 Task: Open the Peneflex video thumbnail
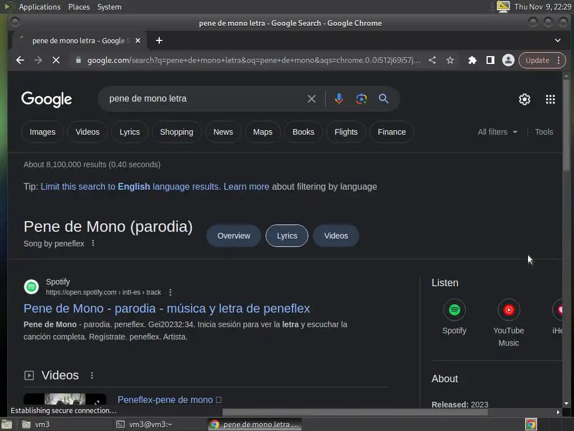click(x=65, y=399)
